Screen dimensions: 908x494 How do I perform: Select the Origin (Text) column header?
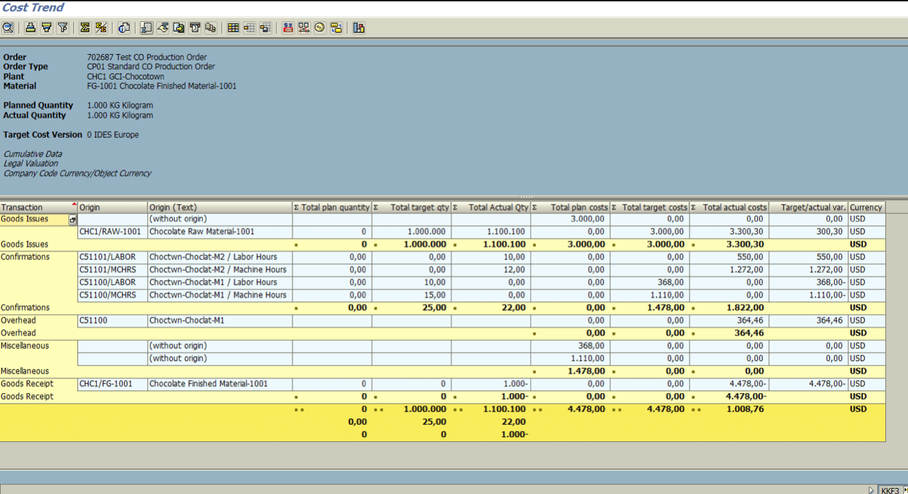point(220,207)
